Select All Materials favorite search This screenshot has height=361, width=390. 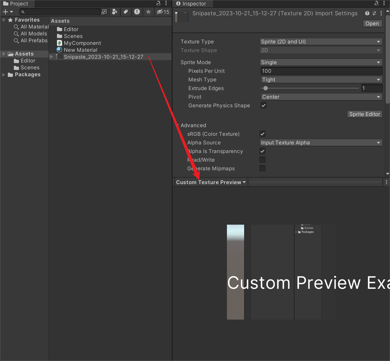(31, 27)
